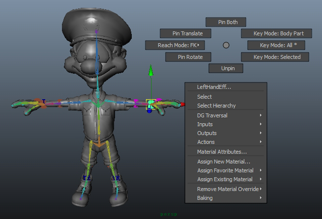Click LeftHandEff... in the context menu
This screenshot has width=322, height=219.
point(226,87)
